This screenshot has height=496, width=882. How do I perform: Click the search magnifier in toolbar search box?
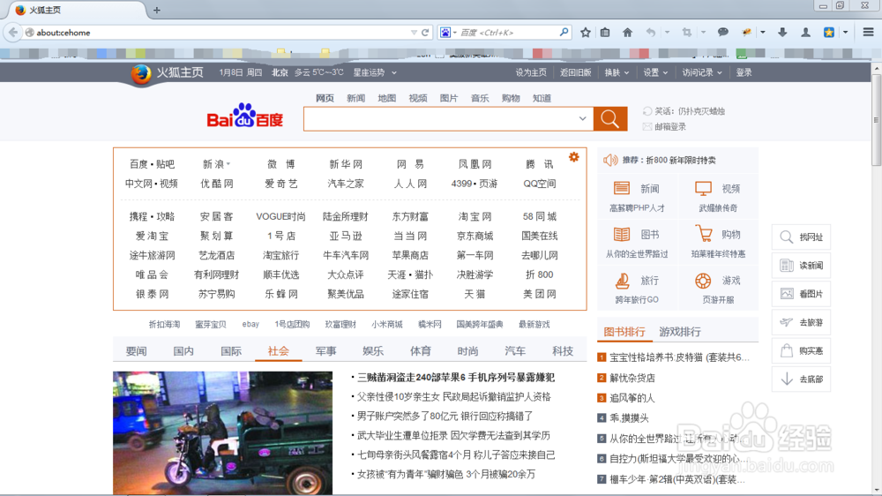point(564,32)
